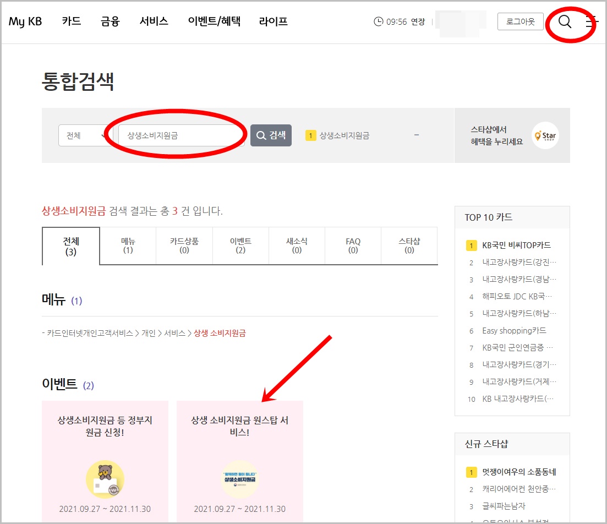Open the 금융 top menu
This screenshot has width=607, height=524.
110,21
